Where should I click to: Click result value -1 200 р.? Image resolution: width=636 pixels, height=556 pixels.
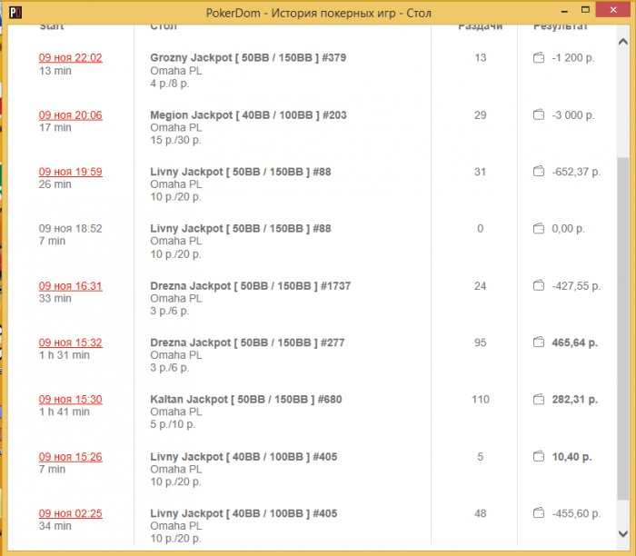(x=573, y=58)
